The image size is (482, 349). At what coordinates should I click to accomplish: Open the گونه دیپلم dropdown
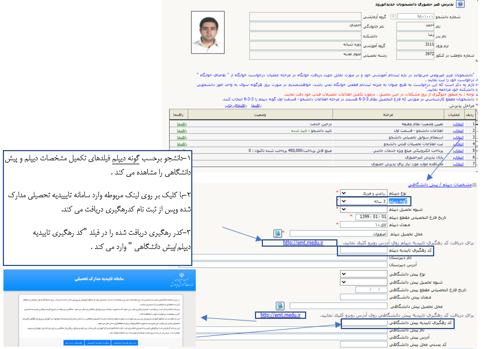(x=363, y=201)
